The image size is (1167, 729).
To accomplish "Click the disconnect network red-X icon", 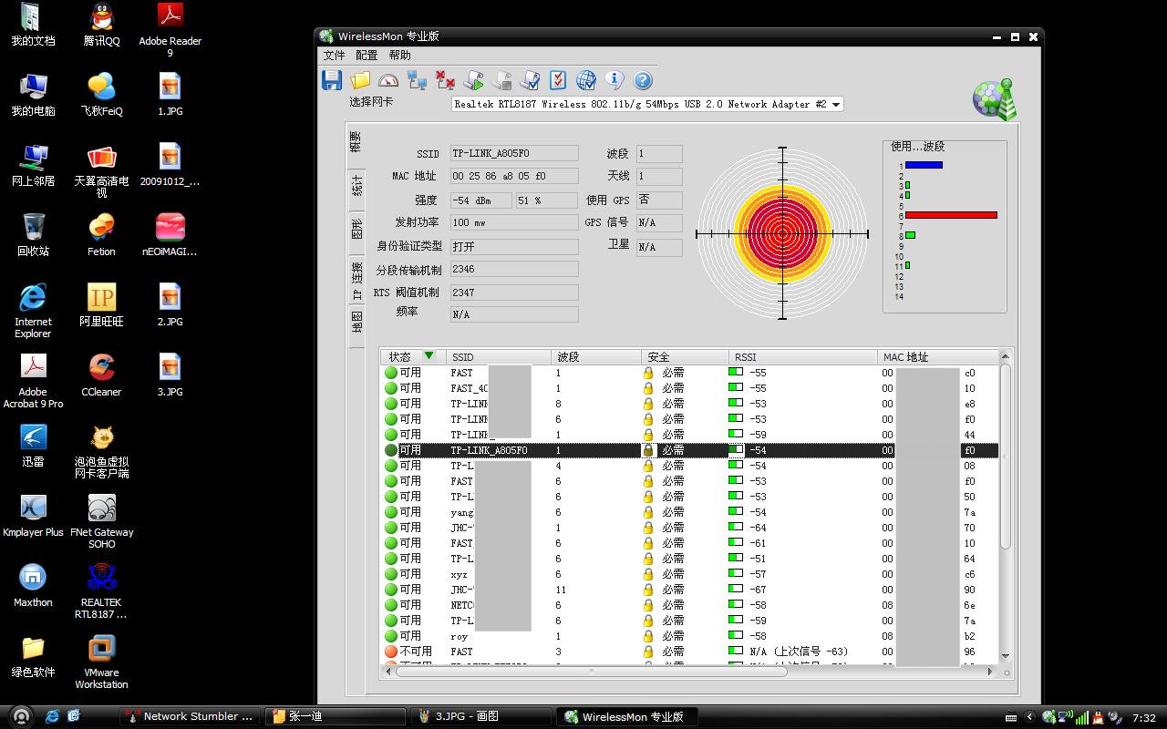I will (446, 80).
